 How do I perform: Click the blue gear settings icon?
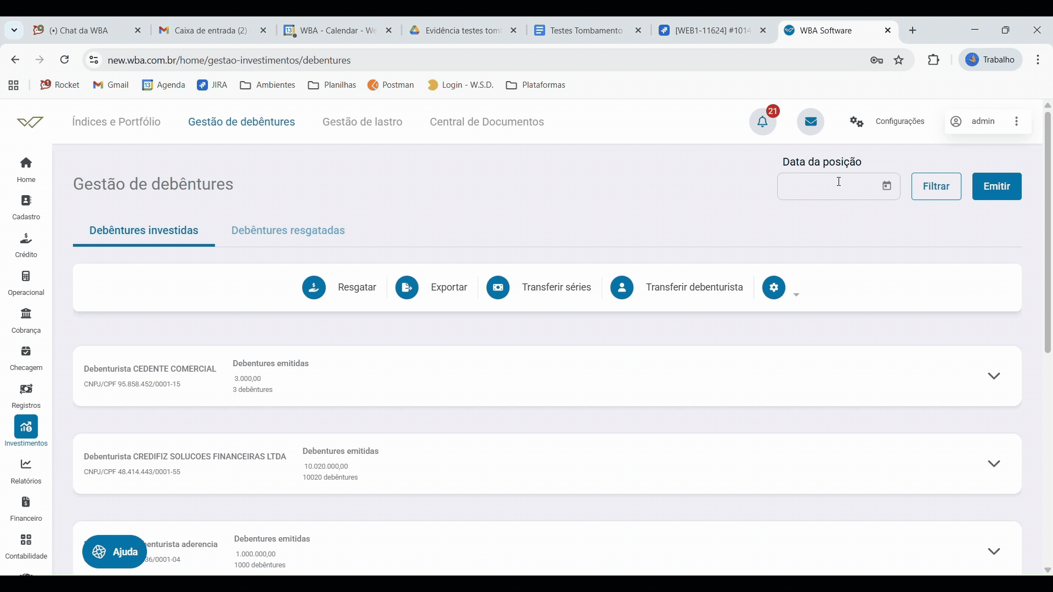[x=774, y=287]
